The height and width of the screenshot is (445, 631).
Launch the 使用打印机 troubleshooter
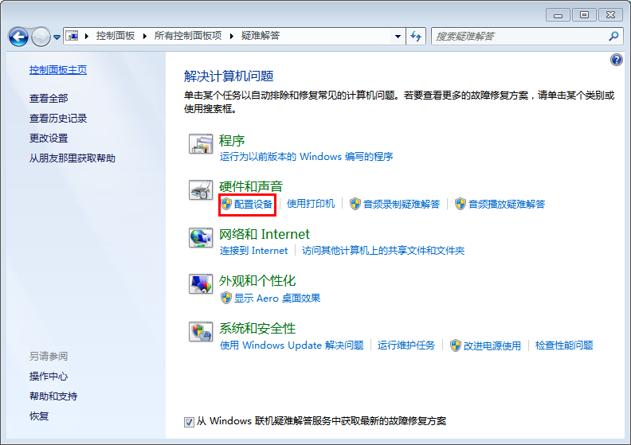click(311, 204)
